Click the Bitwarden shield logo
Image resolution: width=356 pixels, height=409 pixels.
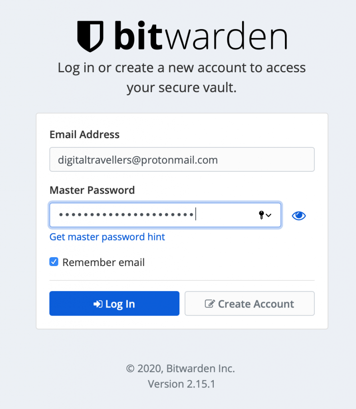click(91, 36)
